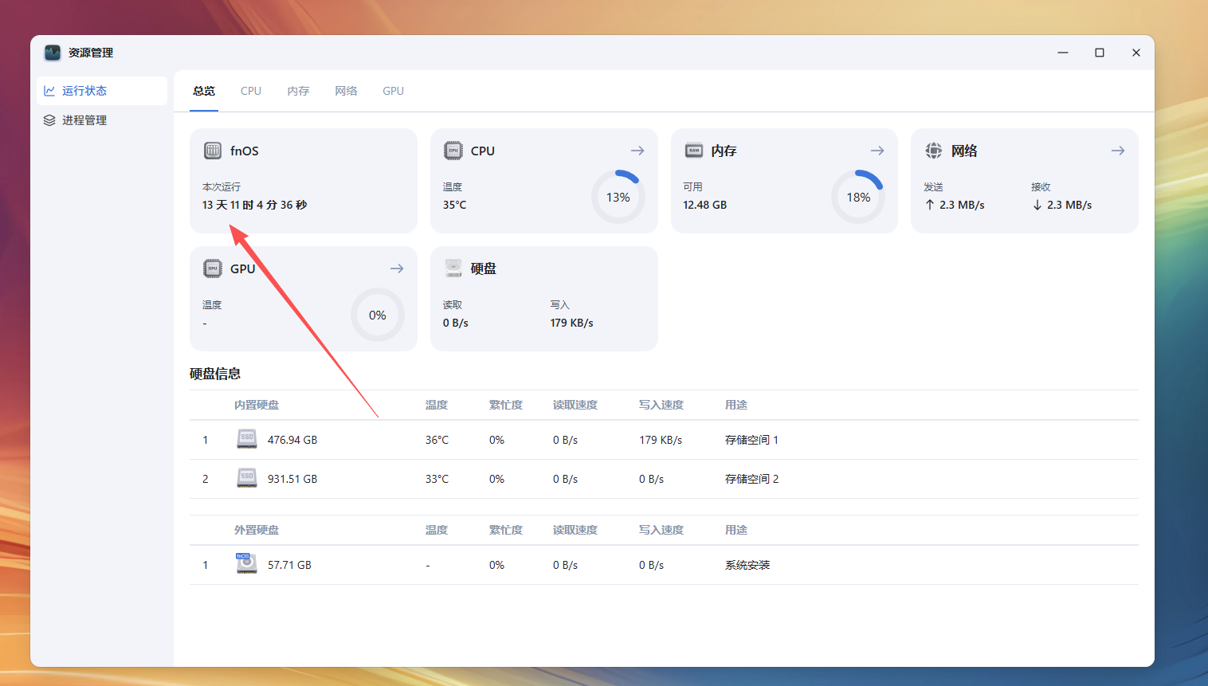The image size is (1208, 686).
Task: Open 内存 details via its arrow
Action: (x=877, y=151)
